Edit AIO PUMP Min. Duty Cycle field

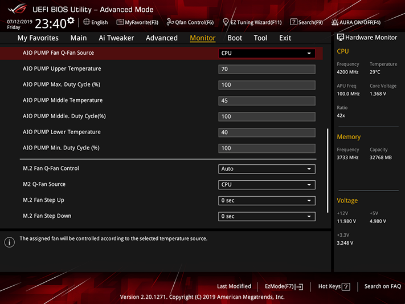click(x=267, y=148)
